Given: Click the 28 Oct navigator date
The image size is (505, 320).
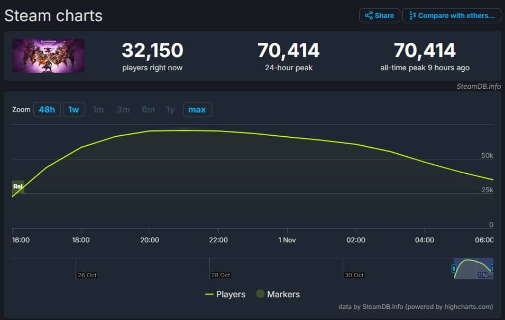Looking at the screenshot, I should click(x=221, y=275).
